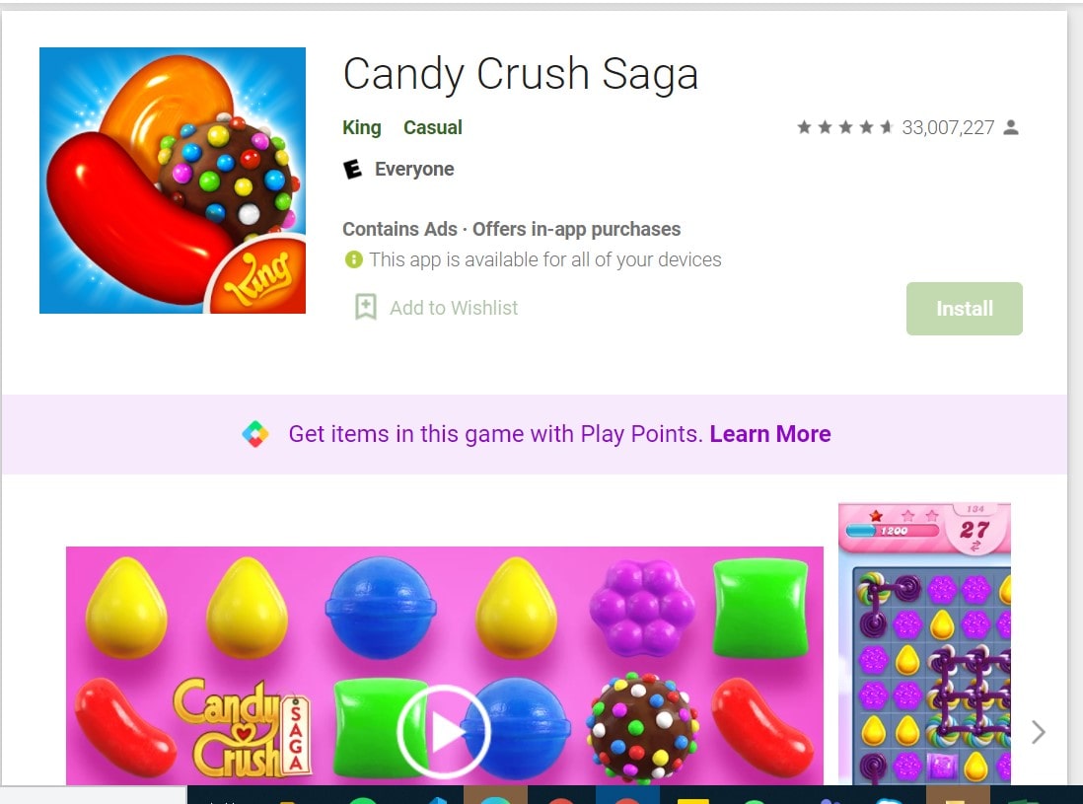This screenshot has width=1083, height=804.
Task: Click the Play Points promotion banner text
Action: pos(496,434)
